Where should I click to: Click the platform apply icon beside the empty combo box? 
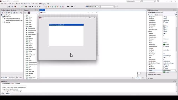coord(116,7)
